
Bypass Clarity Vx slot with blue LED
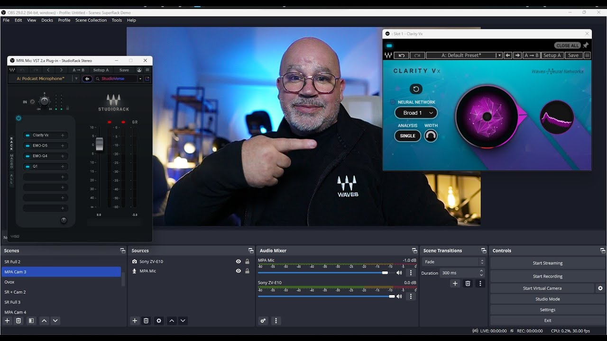click(28, 135)
